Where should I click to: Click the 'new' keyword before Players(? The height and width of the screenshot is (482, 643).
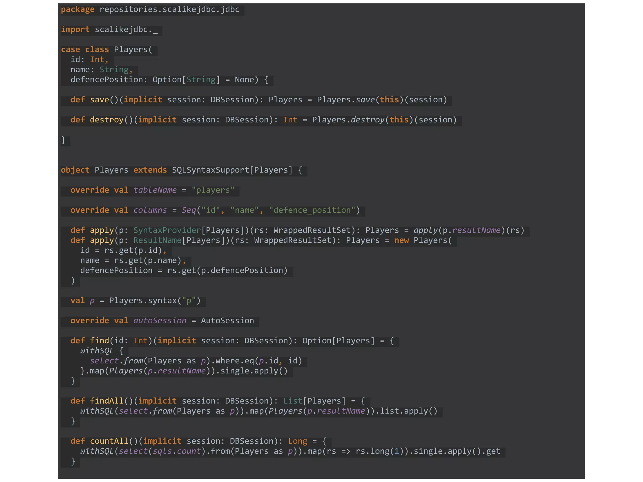click(402, 240)
